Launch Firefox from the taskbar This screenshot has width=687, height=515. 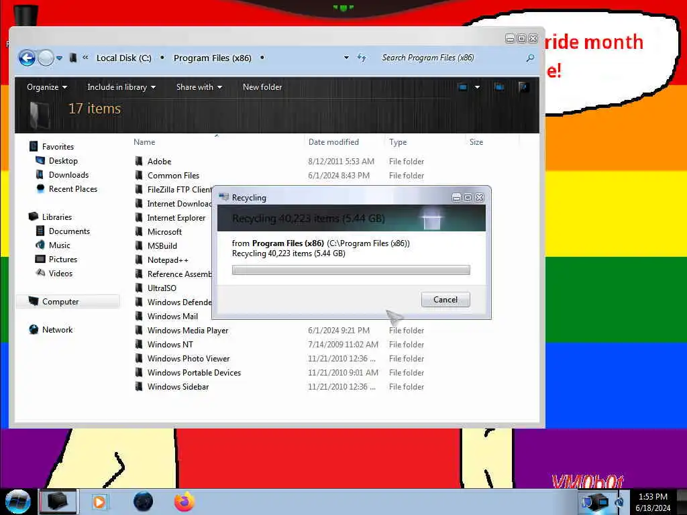point(184,502)
